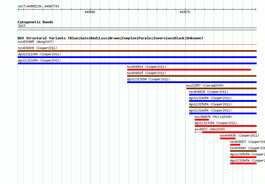Open dgv11314n54 (Cooper2011) variant label

210,98
